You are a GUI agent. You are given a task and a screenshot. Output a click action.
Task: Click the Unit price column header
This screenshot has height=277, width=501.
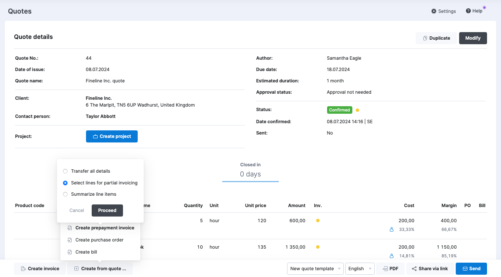pyautogui.click(x=255, y=206)
